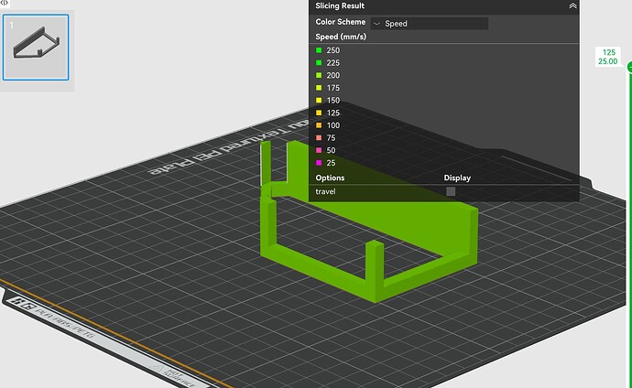Click the 200 speed color swatch
Image resolution: width=632 pixels, height=388 pixels.
click(x=319, y=75)
